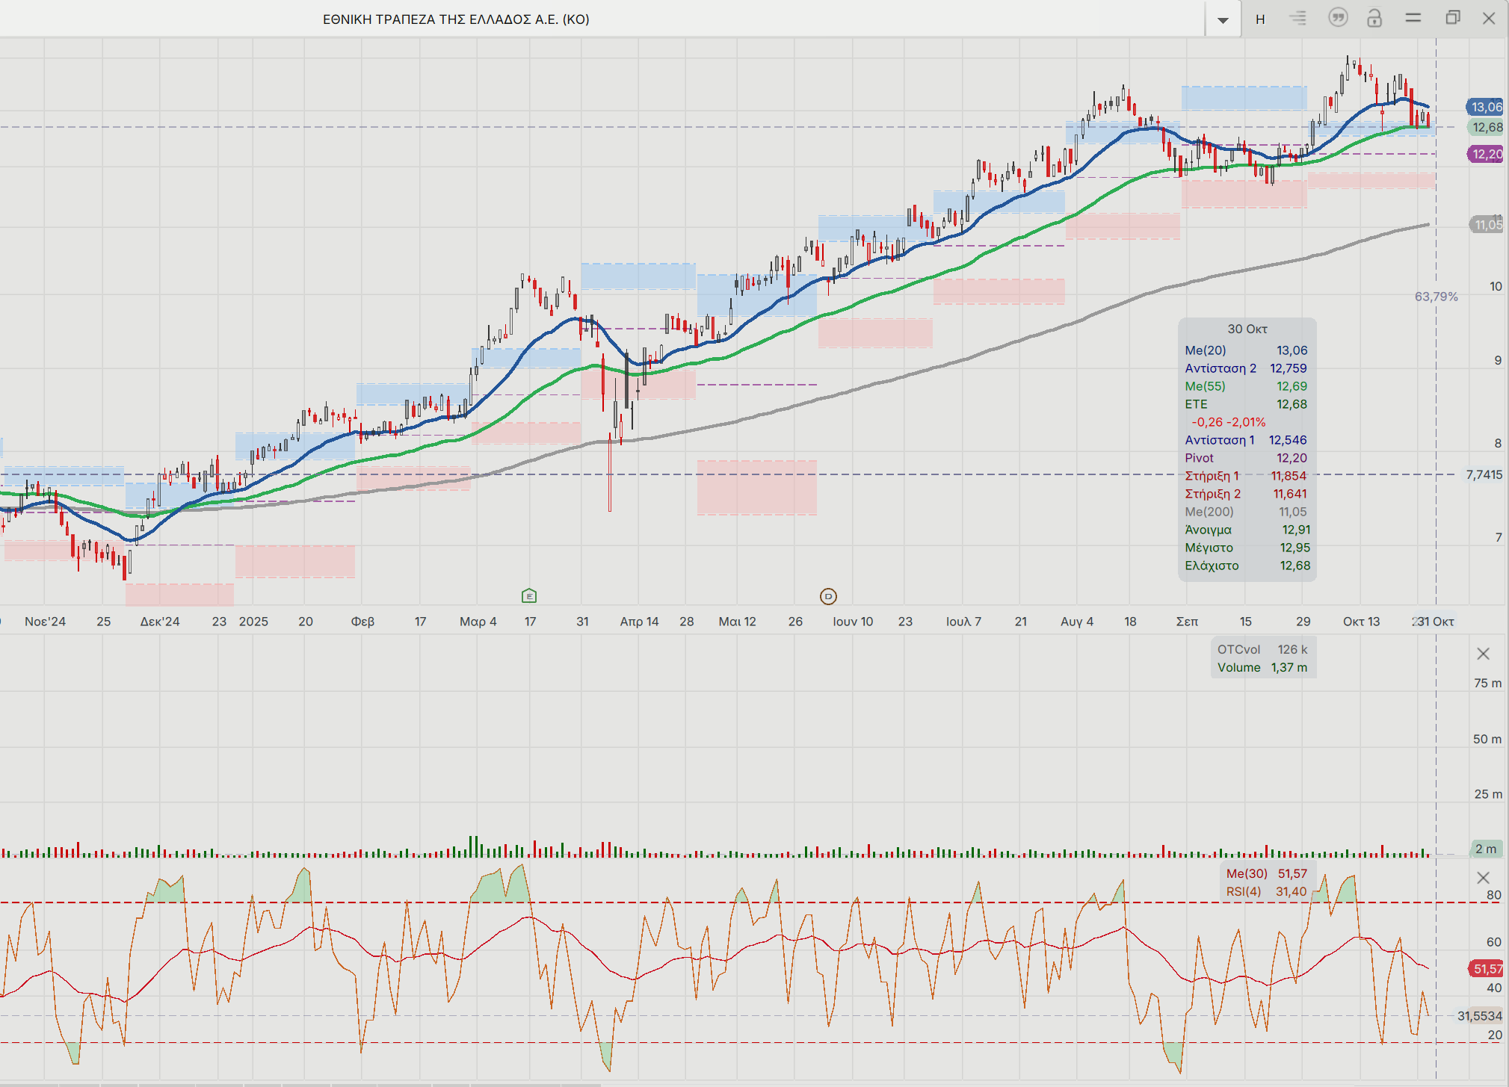1509x1087 pixels.
Task: Open the quotes comment icon
Action: point(1338,17)
